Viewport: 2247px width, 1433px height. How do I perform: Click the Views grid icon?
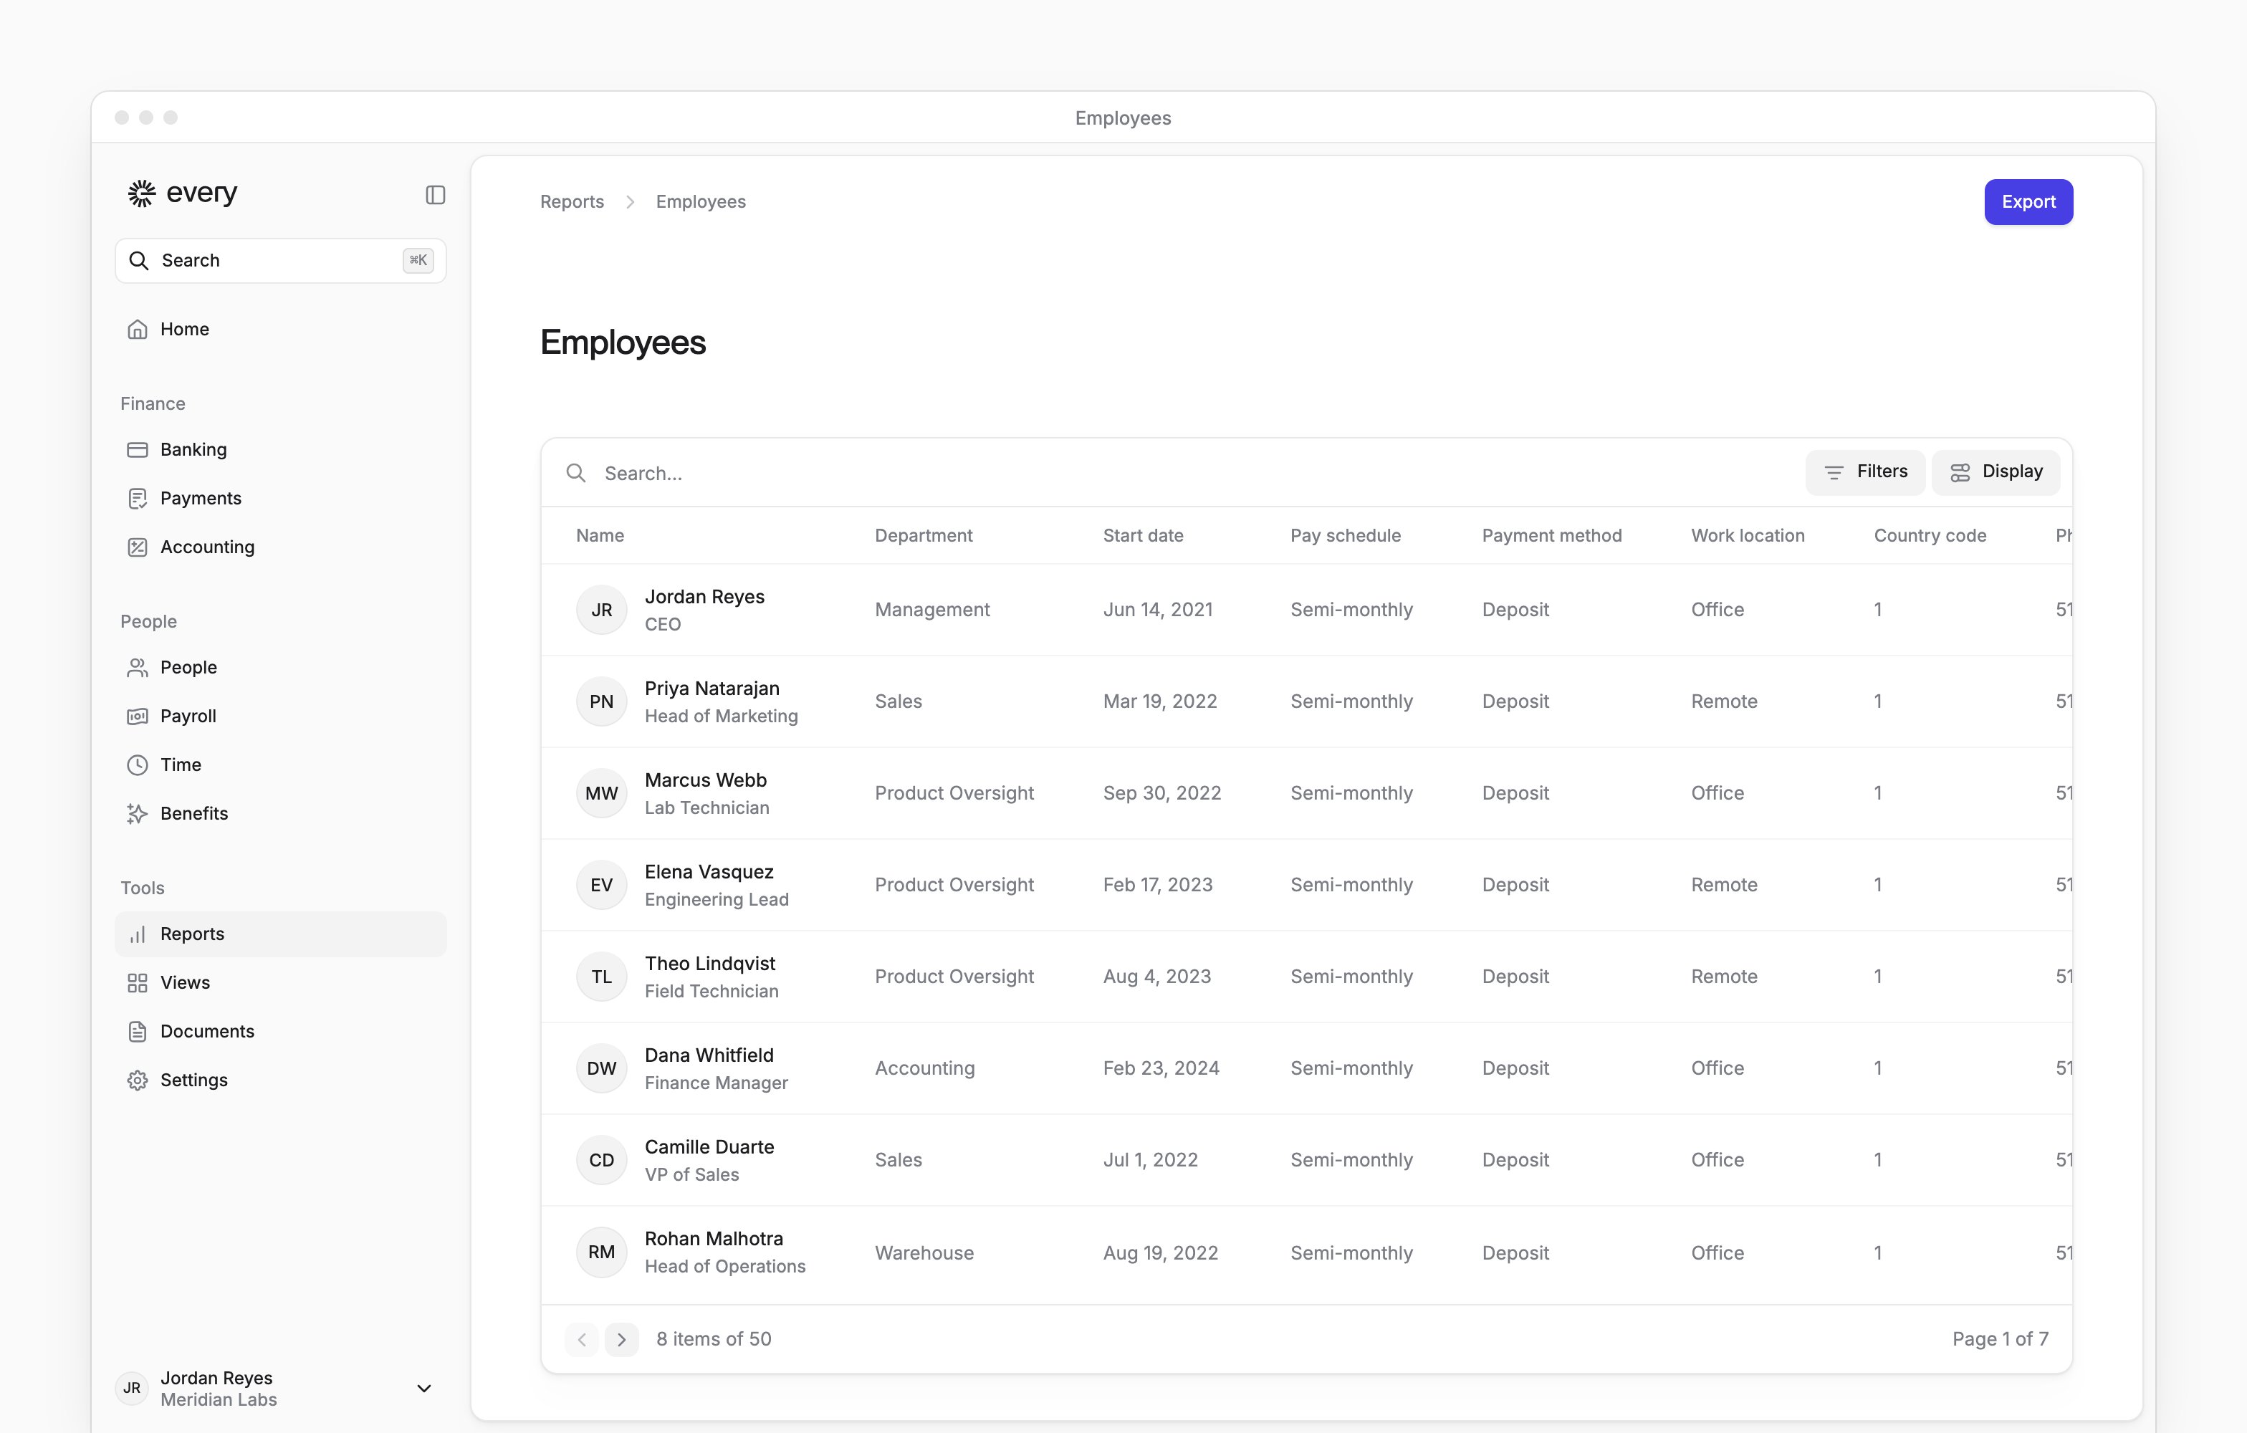[137, 982]
